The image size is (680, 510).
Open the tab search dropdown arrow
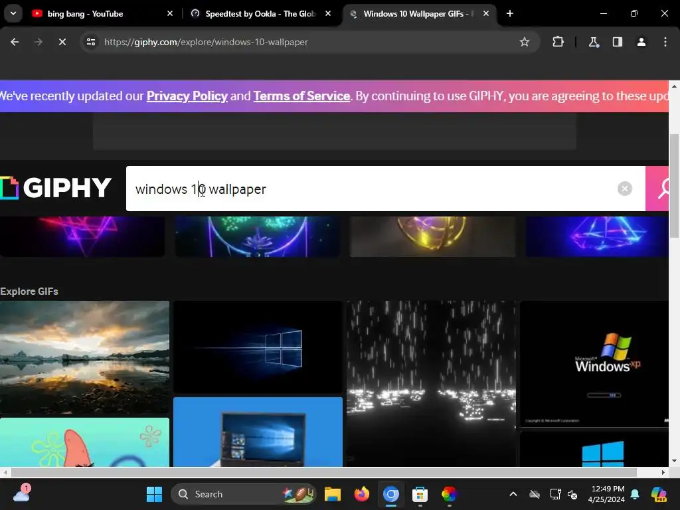(13, 13)
